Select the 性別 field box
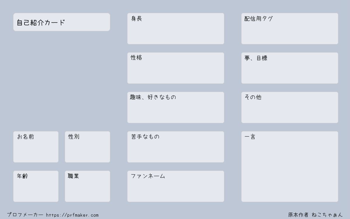This screenshot has height=219, width=350. point(87,147)
